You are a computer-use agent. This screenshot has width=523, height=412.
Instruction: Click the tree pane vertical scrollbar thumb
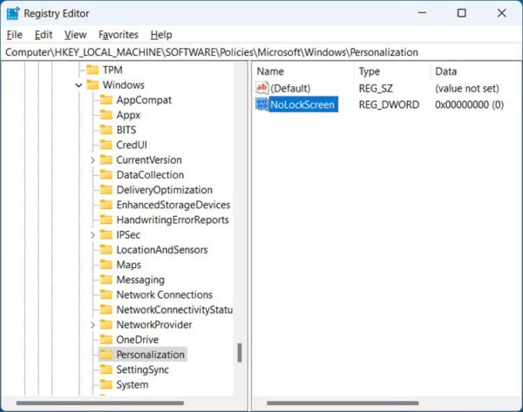(x=240, y=353)
